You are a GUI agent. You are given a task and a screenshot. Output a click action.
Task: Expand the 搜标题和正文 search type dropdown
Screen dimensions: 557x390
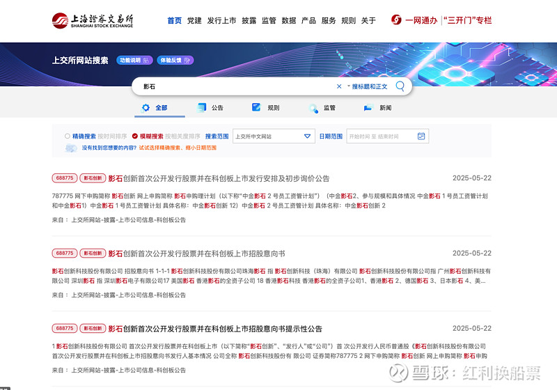[x=368, y=86]
